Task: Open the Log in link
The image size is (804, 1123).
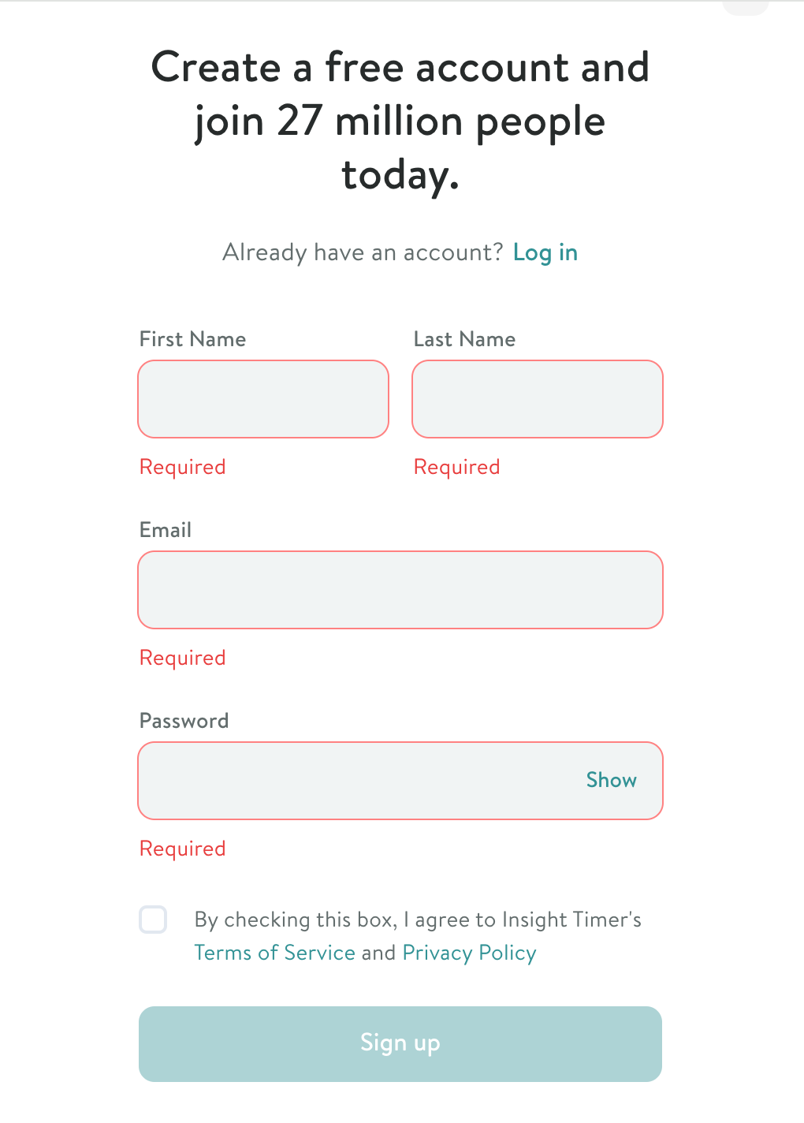Action: pyautogui.click(x=545, y=252)
